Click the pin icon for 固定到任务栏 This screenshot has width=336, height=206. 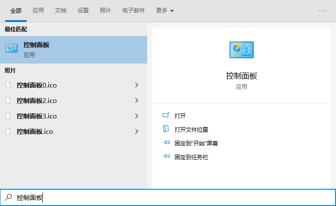(x=166, y=156)
